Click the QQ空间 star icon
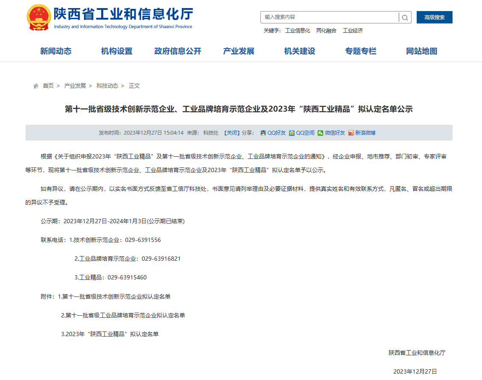The image size is (482, 380). point(292,133)
